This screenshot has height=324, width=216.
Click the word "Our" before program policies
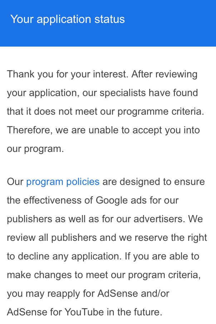[x=15, y=182]
